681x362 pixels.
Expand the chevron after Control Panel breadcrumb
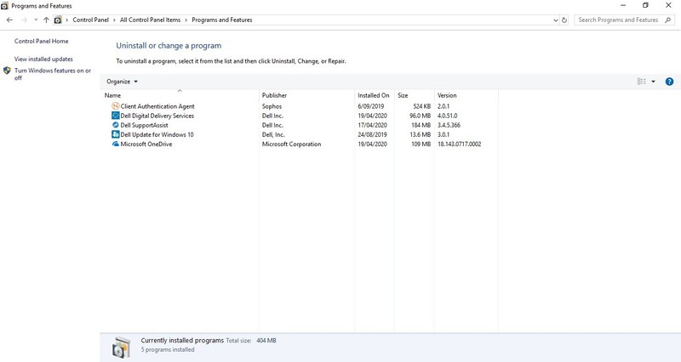pyautogui.click(x=114, y=20)
